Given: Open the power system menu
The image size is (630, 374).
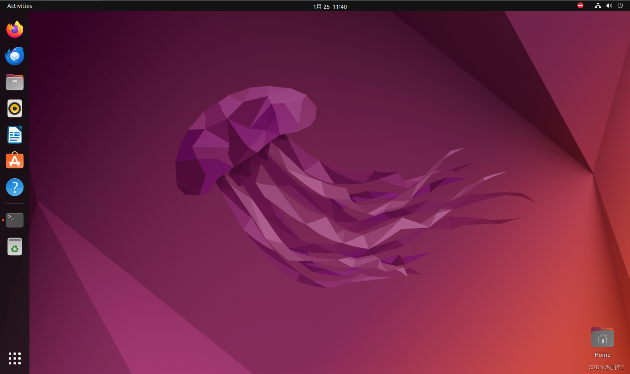Looking at the screenshot, I should click(620, 6).
